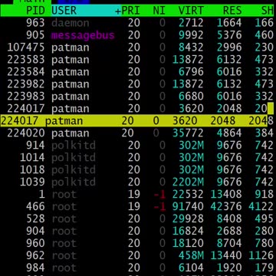Viewport: 276px width, 276px height.
Task: Select root process PID 528
Action: 138,219
